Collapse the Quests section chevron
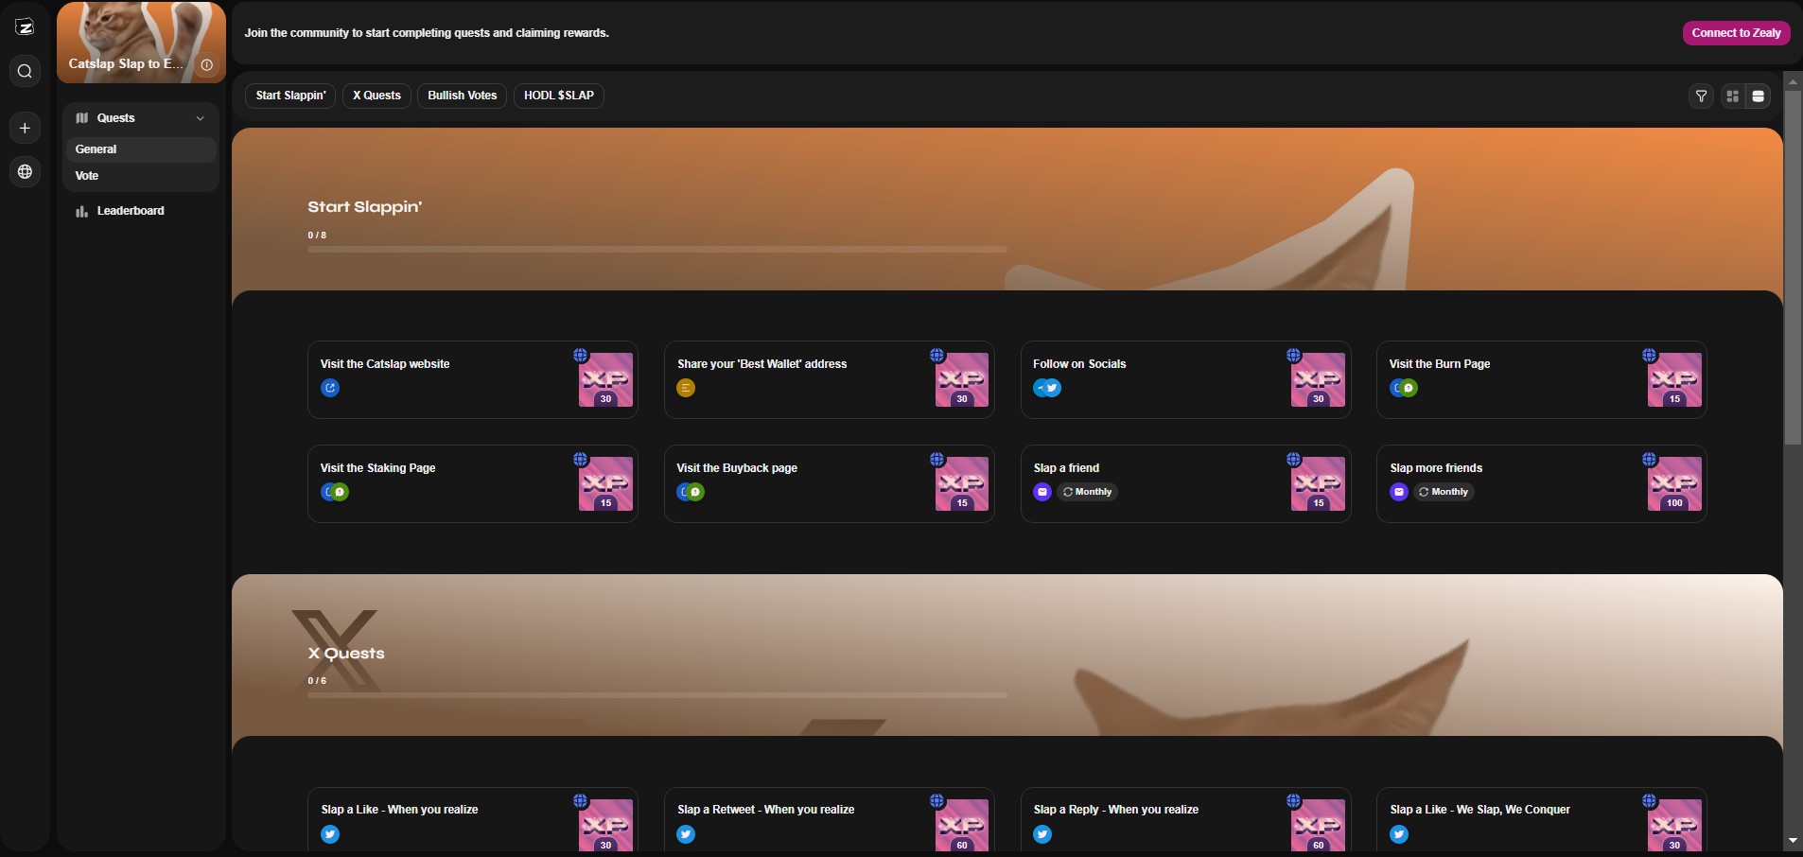Image resolution: width=1803 pixels, height=857 pixels. click(200, 118)
